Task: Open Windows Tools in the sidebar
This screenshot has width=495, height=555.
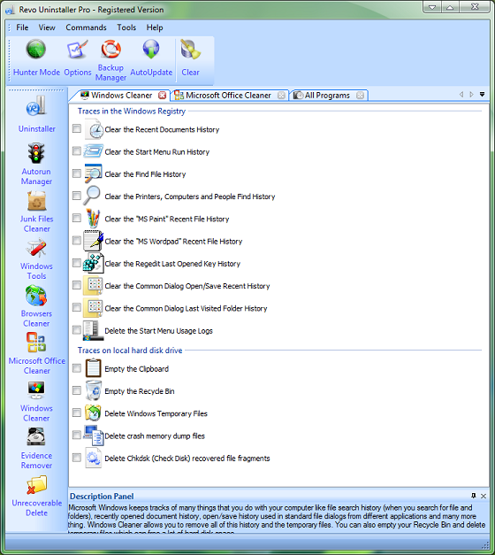Action: click(36, 259)
